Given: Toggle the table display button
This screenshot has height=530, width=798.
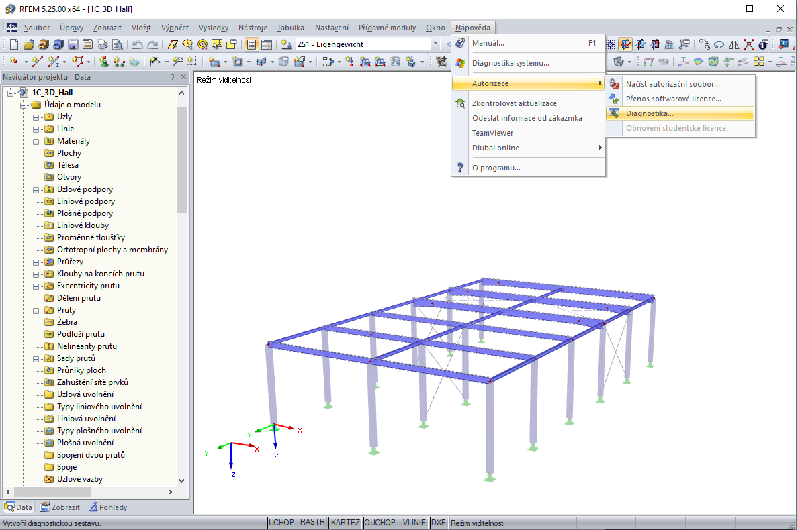Looking at the screenshot, I should (x=267, y=44).
